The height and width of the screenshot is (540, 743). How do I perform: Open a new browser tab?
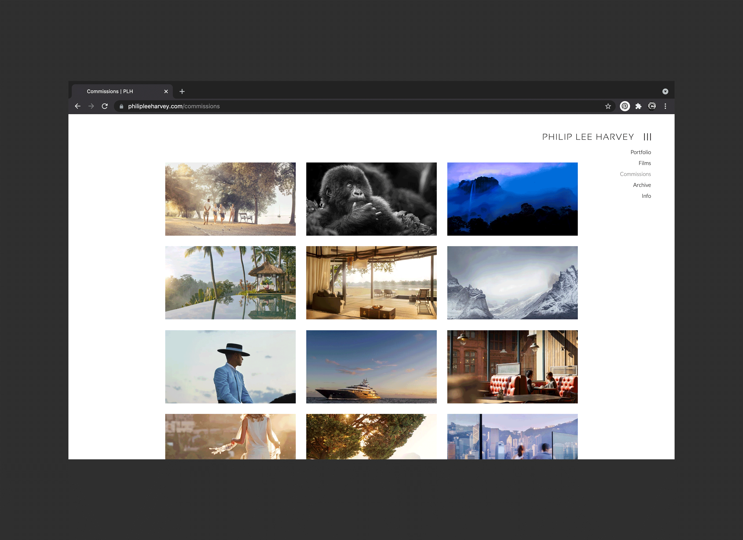(x=182, y=91)
